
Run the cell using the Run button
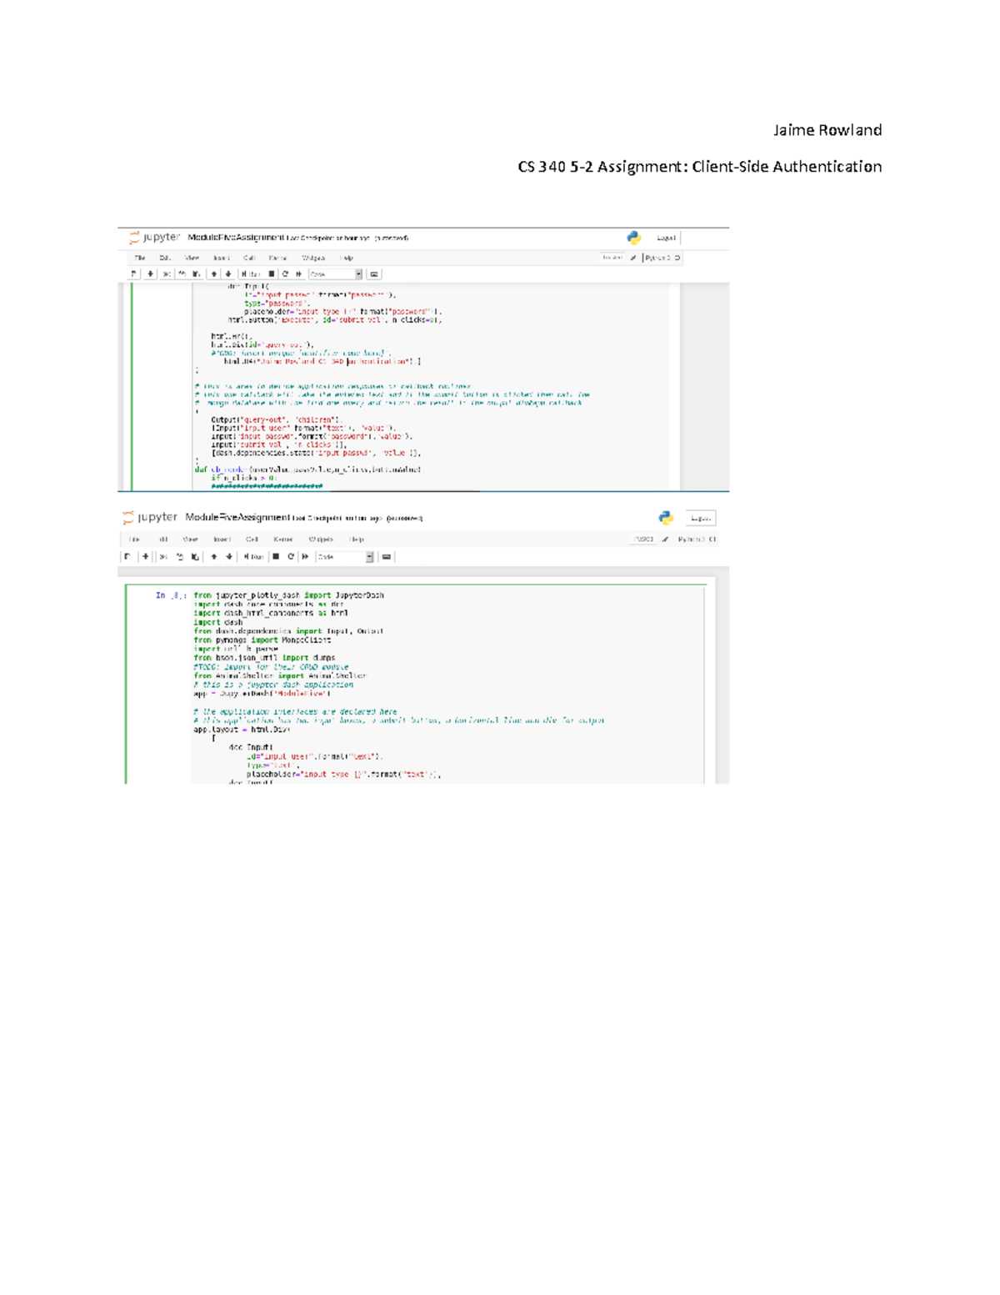[x=250, y=273]
